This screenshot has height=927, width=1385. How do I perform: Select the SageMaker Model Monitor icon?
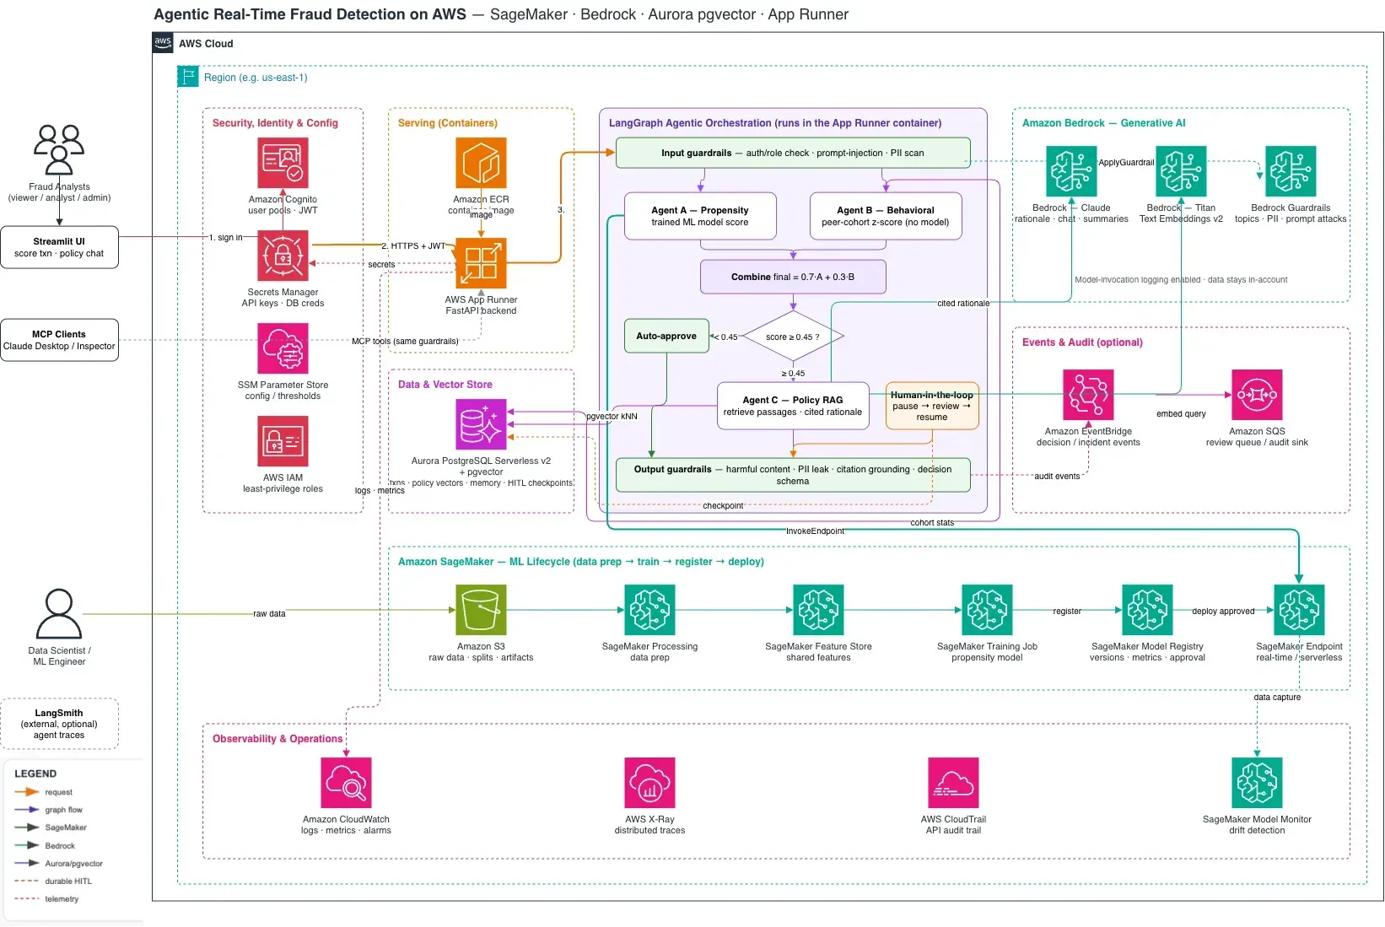[1257, 783]
